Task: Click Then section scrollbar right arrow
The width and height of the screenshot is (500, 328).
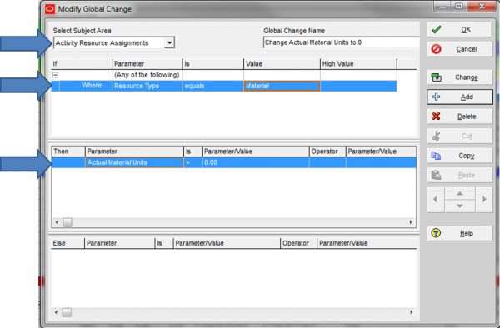Action: [411, 222]
